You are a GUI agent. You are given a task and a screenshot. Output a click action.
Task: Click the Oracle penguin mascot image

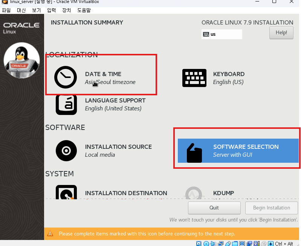(x=21, y=60)
